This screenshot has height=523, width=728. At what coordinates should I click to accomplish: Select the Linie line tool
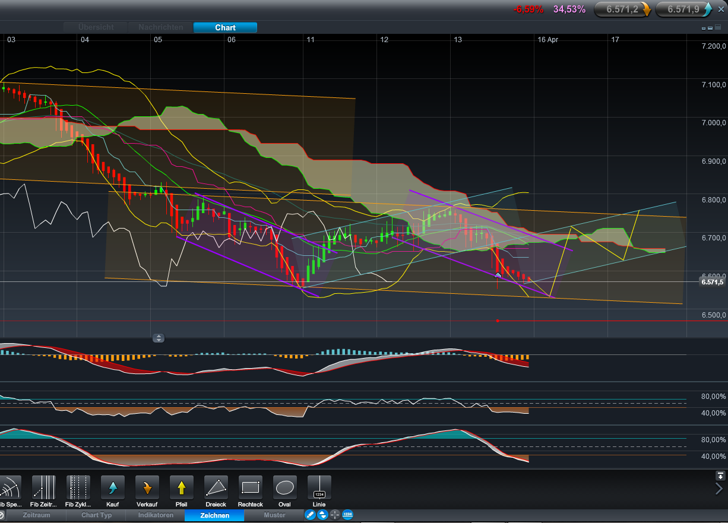tap(319, 488)
